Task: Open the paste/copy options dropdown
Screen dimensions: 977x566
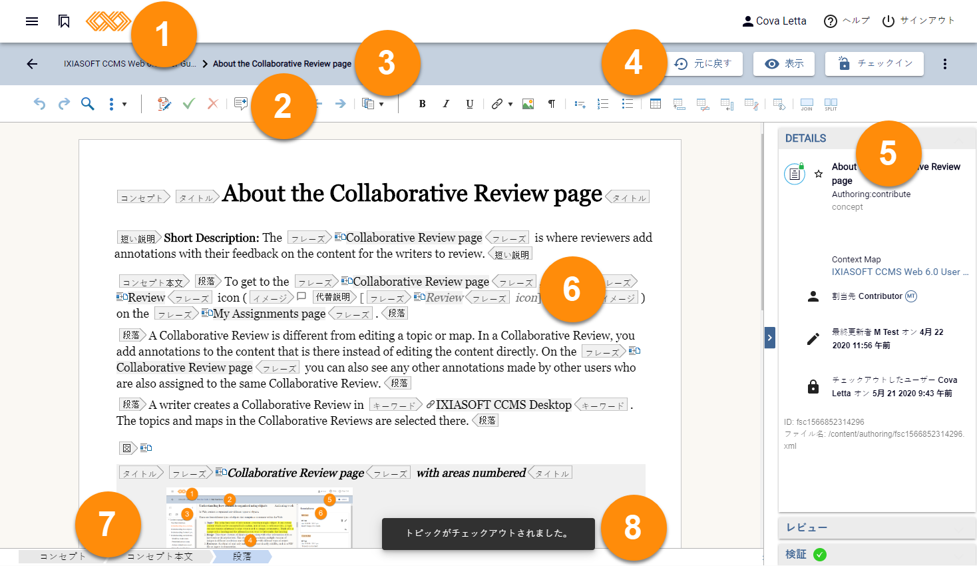Action: (373, 104)
